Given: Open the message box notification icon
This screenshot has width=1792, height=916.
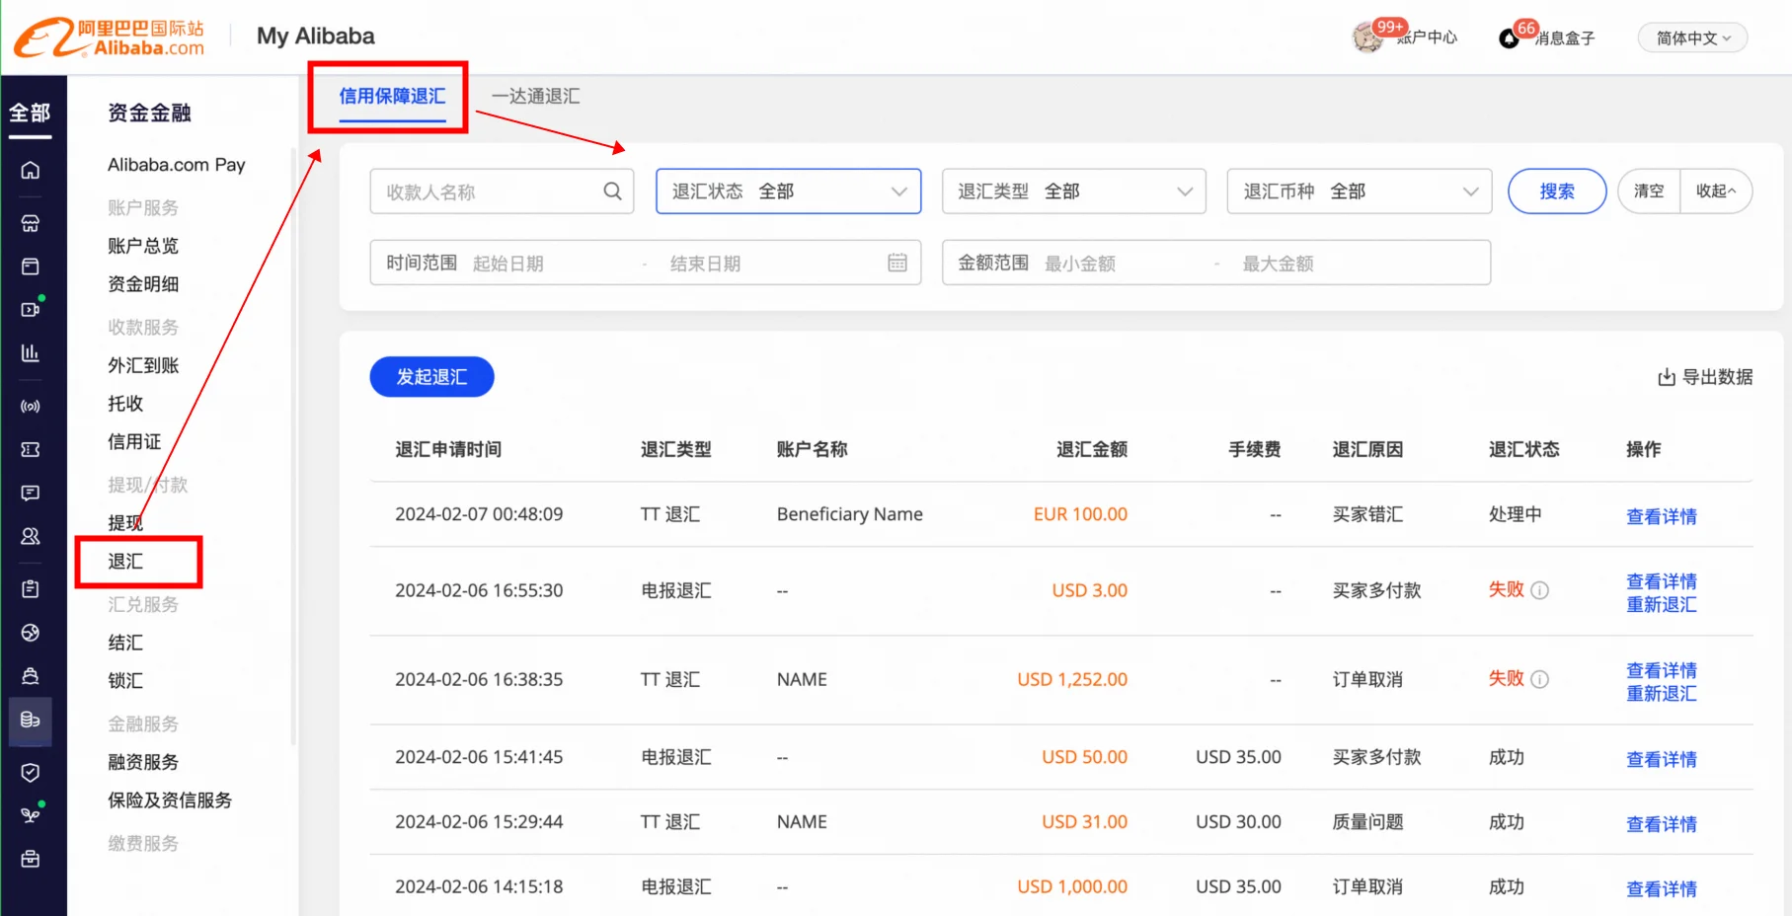Looking at the screenshot, I should (1509, 38).
